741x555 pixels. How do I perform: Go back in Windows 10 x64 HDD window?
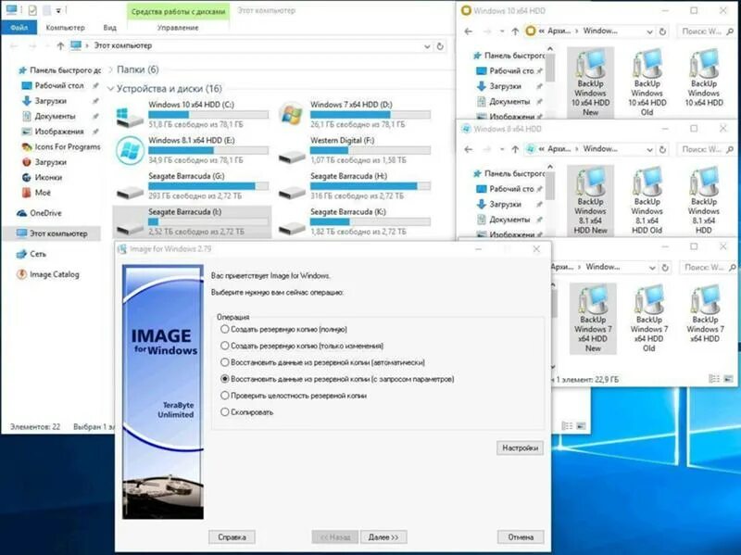(x=469, y=32)
